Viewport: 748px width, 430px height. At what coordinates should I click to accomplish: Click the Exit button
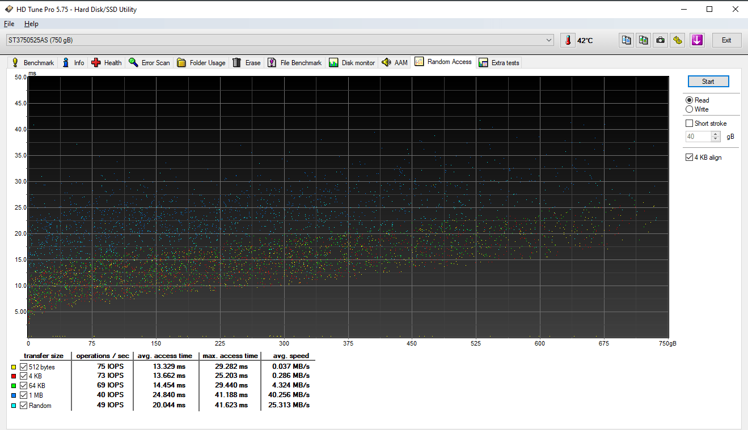pos(726,40)
